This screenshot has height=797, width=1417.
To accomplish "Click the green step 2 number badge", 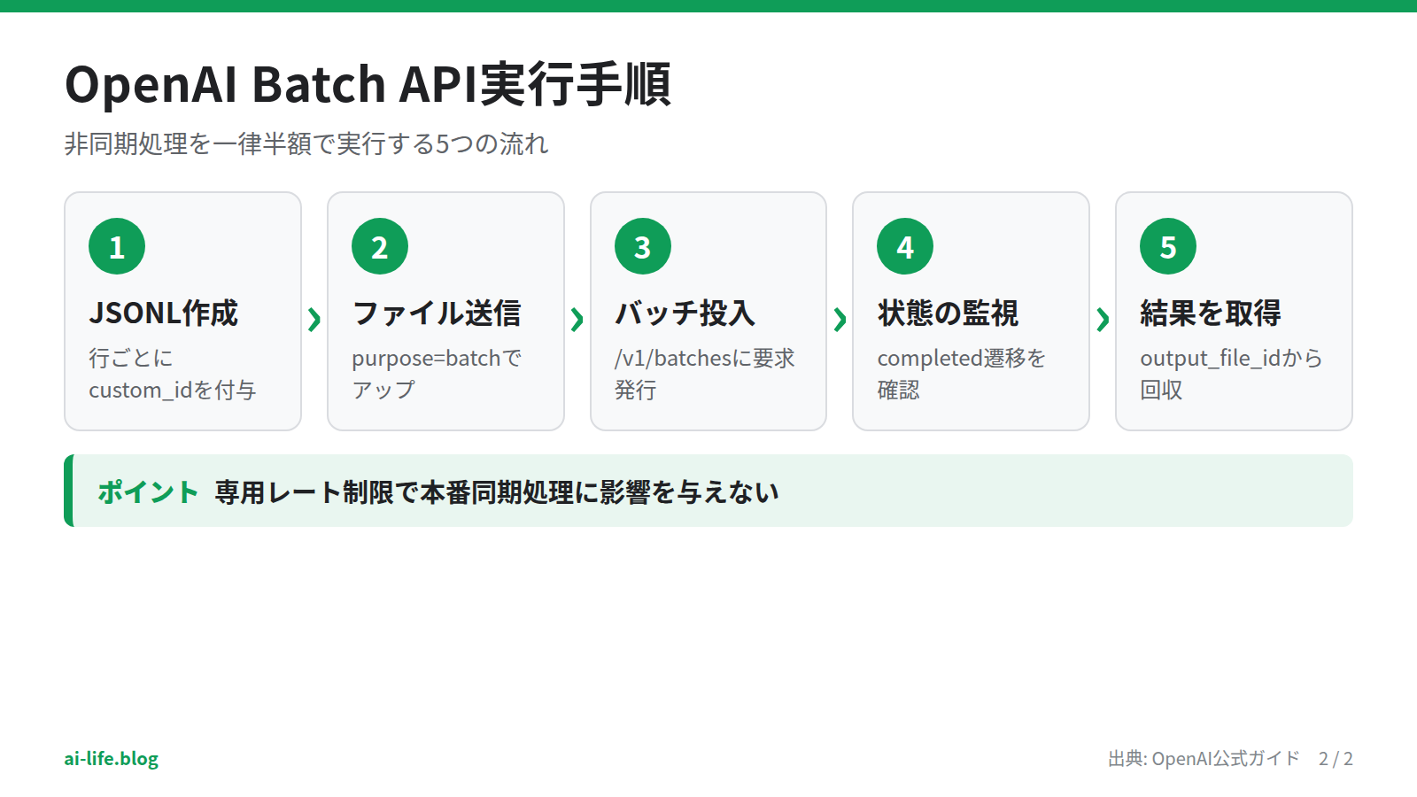I will click(380, 246).
